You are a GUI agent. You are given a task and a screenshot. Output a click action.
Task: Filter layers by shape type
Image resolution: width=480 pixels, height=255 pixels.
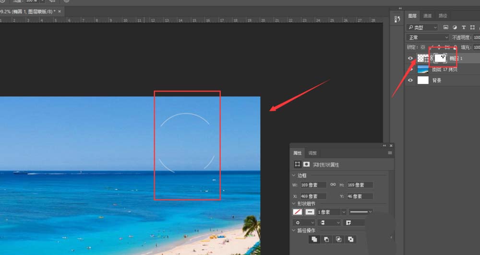click(x=472, y=27)
